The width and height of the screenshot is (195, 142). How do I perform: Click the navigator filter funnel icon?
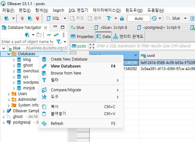[58, 42]
